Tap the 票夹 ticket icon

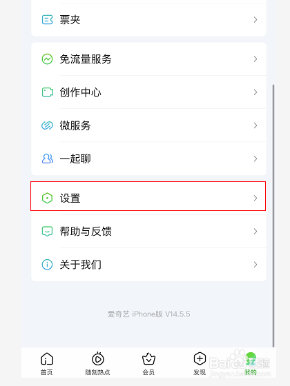tap(48, 20)
